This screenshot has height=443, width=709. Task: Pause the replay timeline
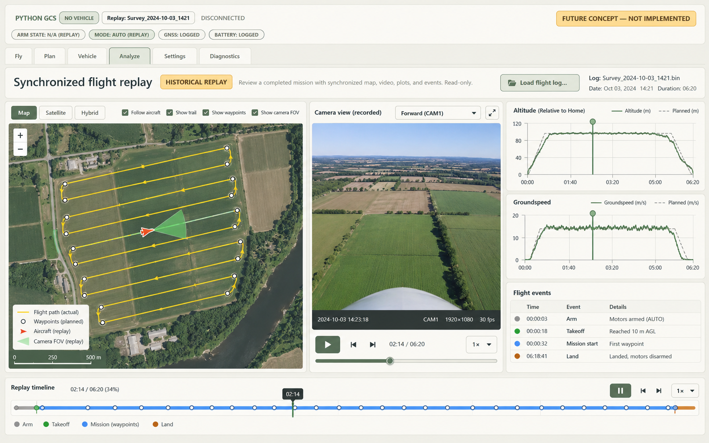click(x=620, y=391)
